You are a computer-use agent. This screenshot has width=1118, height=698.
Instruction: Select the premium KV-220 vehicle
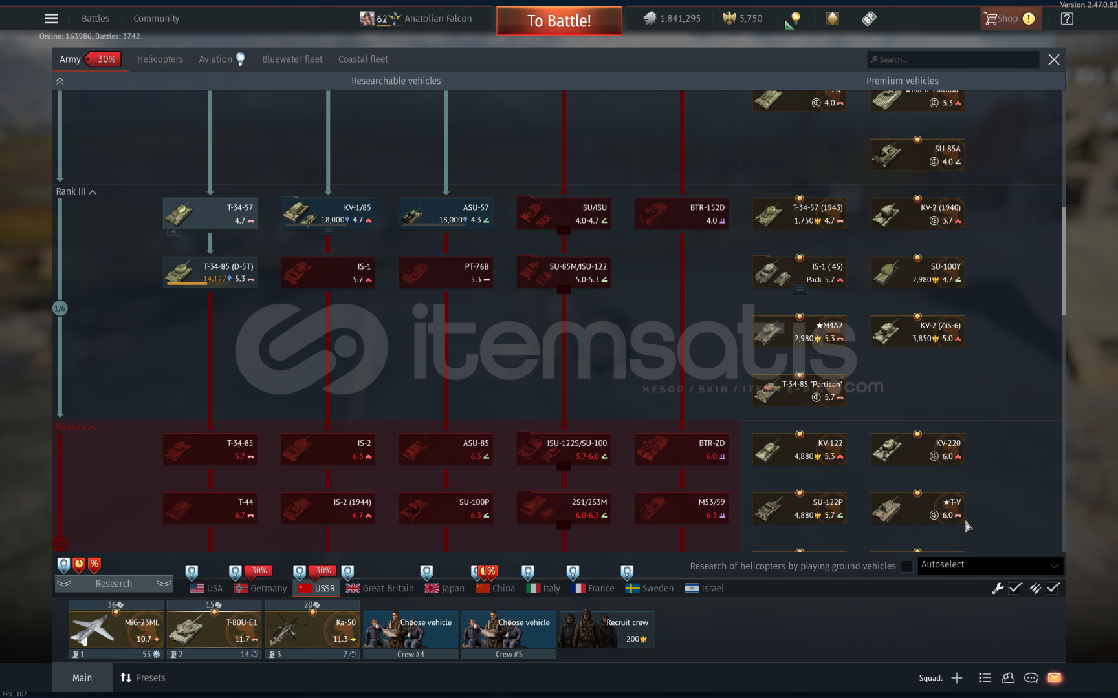[x=917, y=449]
